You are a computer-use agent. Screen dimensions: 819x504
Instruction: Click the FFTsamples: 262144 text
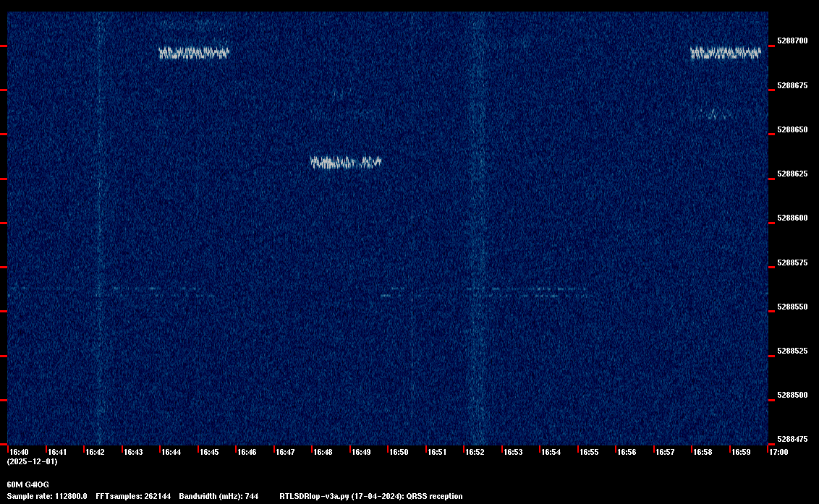pyautogui.click(x=133, y=496)
